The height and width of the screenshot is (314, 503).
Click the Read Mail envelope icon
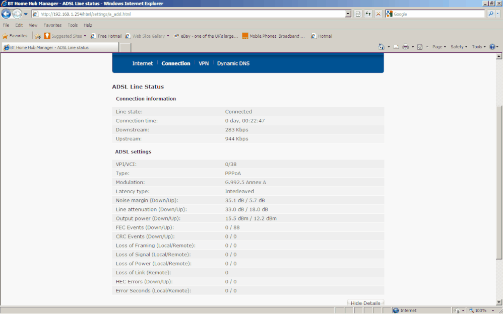point(396,47)
